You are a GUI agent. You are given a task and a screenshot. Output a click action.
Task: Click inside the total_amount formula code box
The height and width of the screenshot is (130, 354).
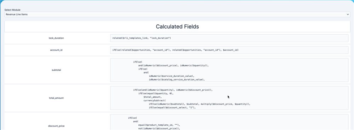(229, 98)
